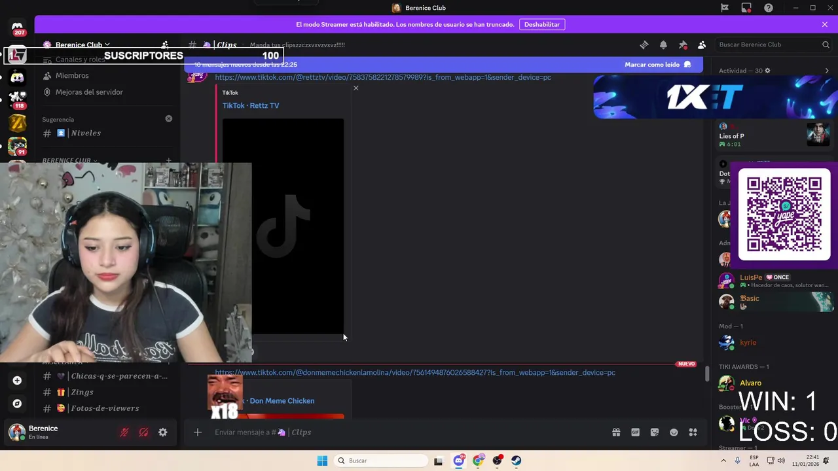Click the search magnifier icon

tap(826, 44)
